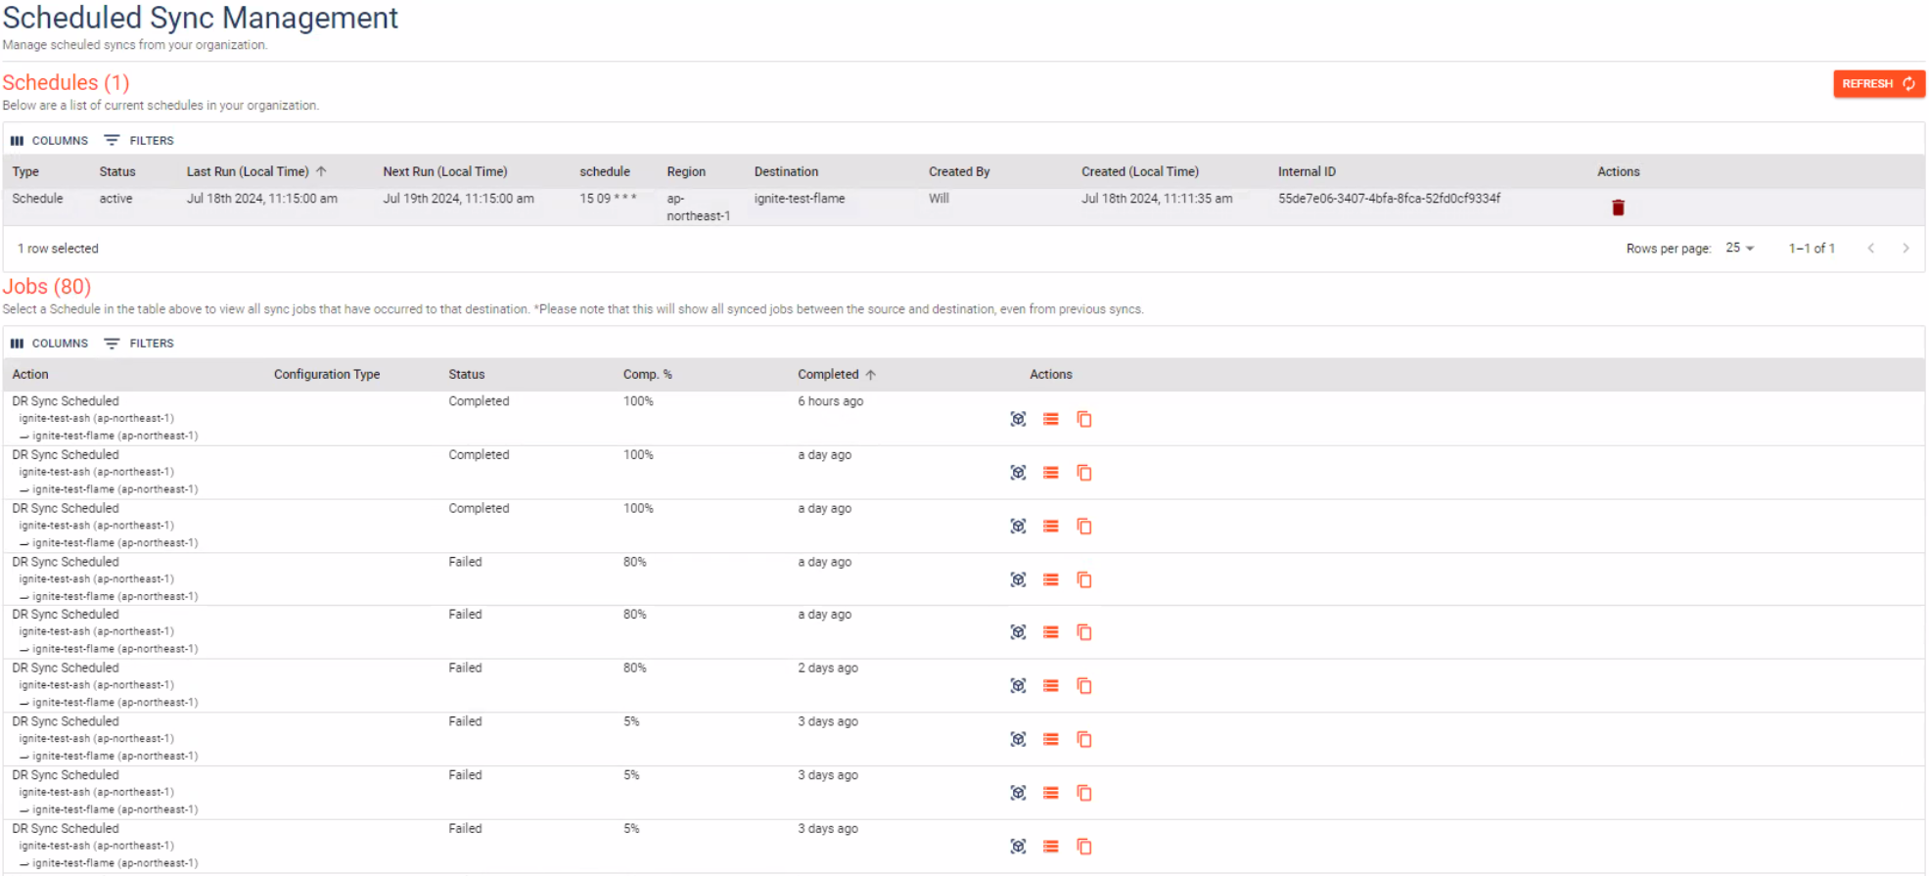The image size is (1929, 876).
Task: Click target icon for the 2 days ago job
Action: point(1018,686)
